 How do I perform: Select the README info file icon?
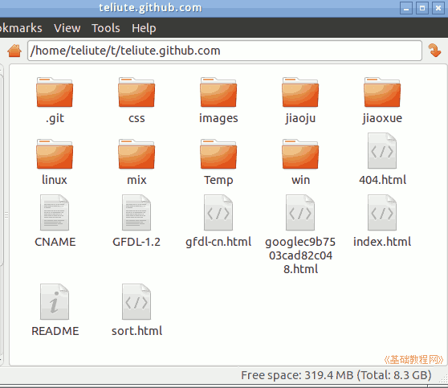pyautogui.click(x=55, y=302)
